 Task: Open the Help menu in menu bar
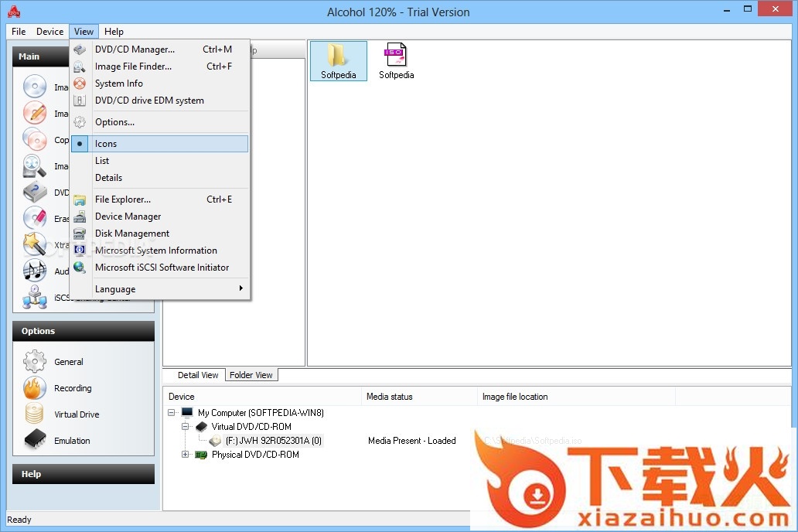click(x=114, y=32)
